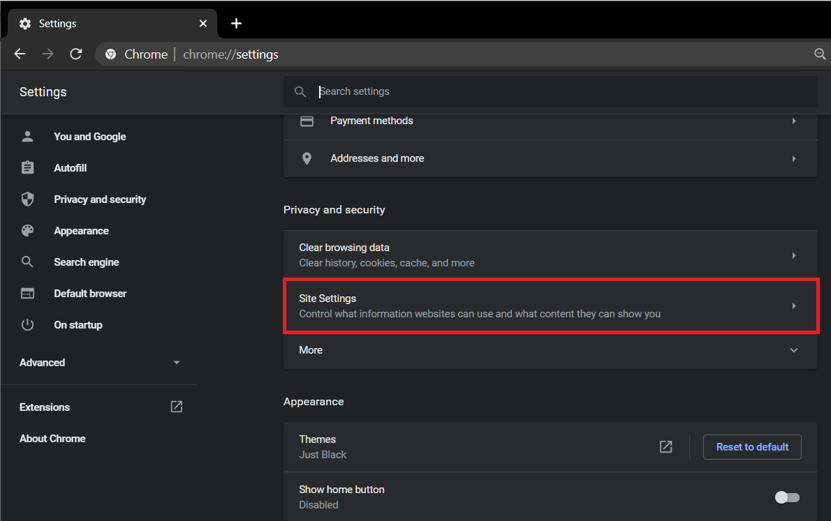Expand the Advanced section in sidebar
The height and width of the screenshot is (521, 831).
177,363
